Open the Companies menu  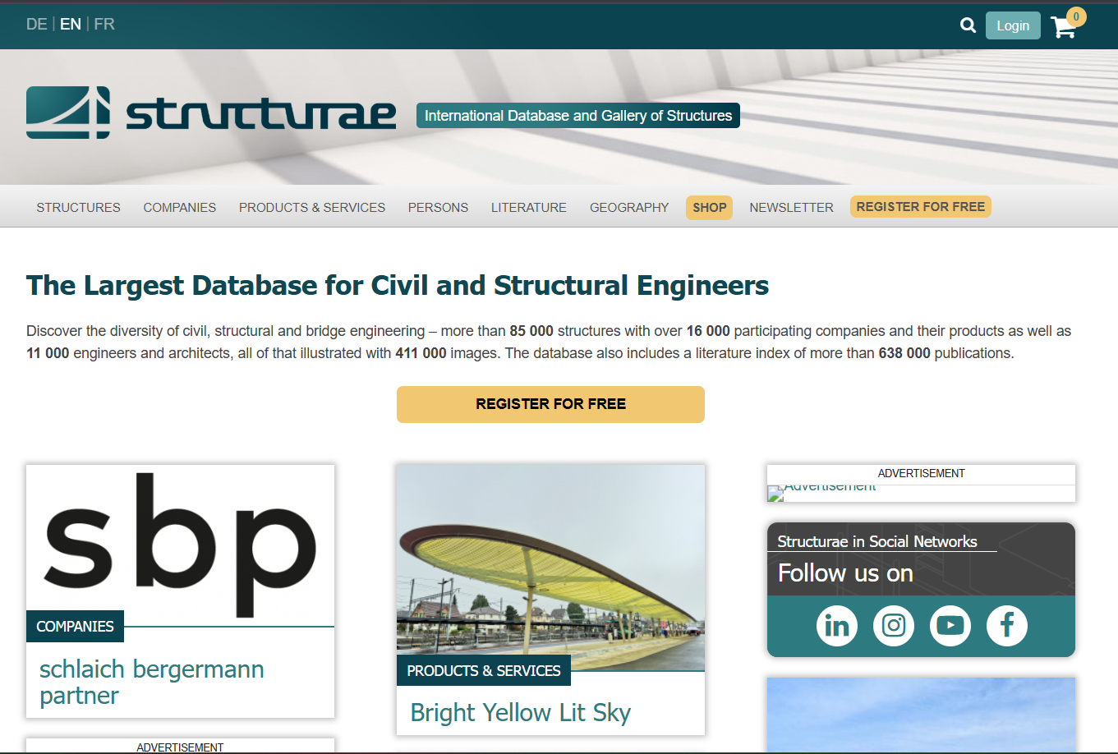point(179,208)
